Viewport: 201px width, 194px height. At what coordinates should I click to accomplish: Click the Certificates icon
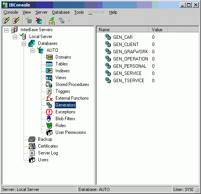[32, 146]
